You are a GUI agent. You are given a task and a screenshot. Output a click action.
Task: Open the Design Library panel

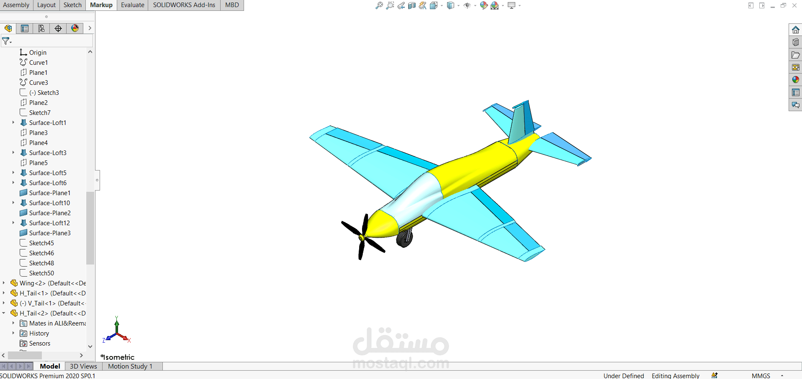796,42
